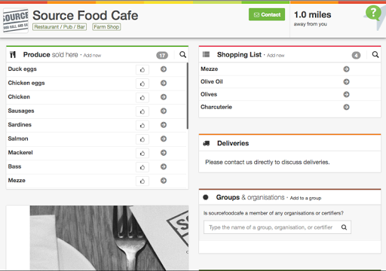
Task: Select the Restaurant / Pub / Bar tag
Action: click(60, 27)
